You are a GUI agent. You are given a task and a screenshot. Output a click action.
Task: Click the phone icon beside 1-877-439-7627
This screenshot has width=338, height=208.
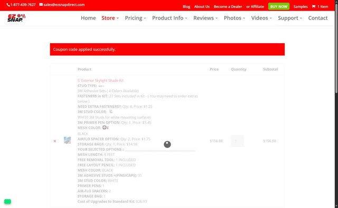coord(8,5)
